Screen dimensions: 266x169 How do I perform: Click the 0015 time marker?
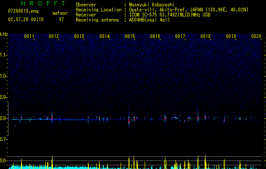[130, 36]
